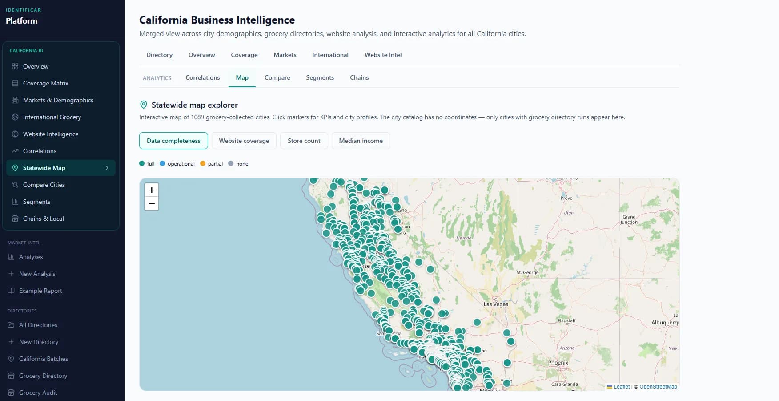
Task: Open the Leaflet attribution link
Action: pos(622,387)
